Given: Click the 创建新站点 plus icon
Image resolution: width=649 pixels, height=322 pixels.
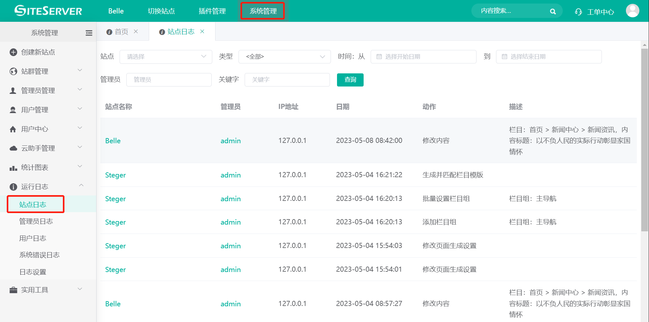Looking at the screenshot, I should pyautogui.click(x=13, y=52).
